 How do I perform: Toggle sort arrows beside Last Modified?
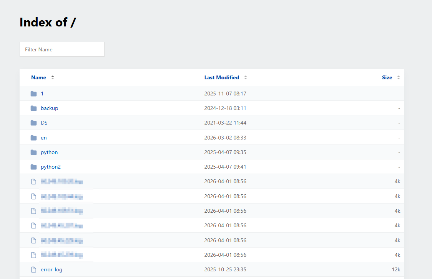[x=246, y=77]
